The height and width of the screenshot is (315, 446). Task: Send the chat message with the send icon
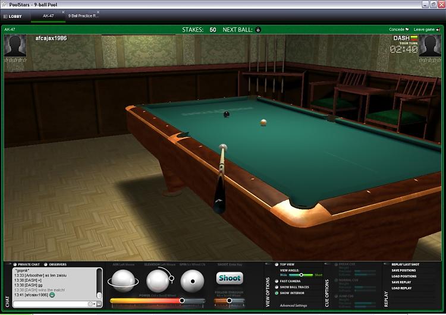[99, 304]
